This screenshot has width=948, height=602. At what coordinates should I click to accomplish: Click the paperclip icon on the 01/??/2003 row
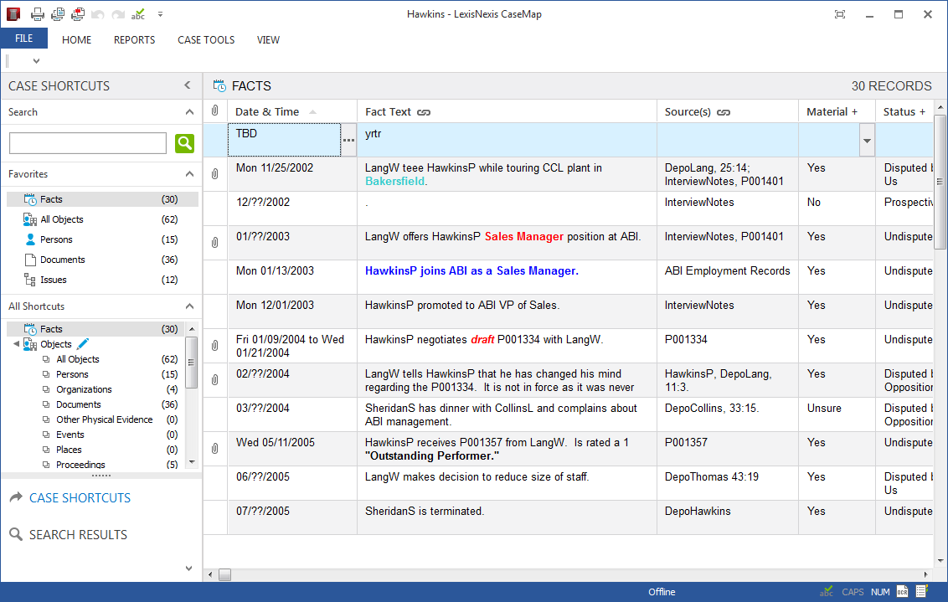point(214,243)
